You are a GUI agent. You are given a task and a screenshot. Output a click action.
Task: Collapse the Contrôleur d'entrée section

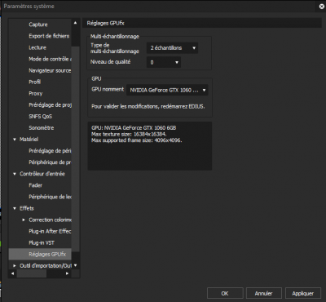(15, 174)
